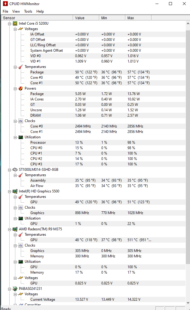
Task: Click the vertical scrollbar thumb
Action: coord(188,147)
